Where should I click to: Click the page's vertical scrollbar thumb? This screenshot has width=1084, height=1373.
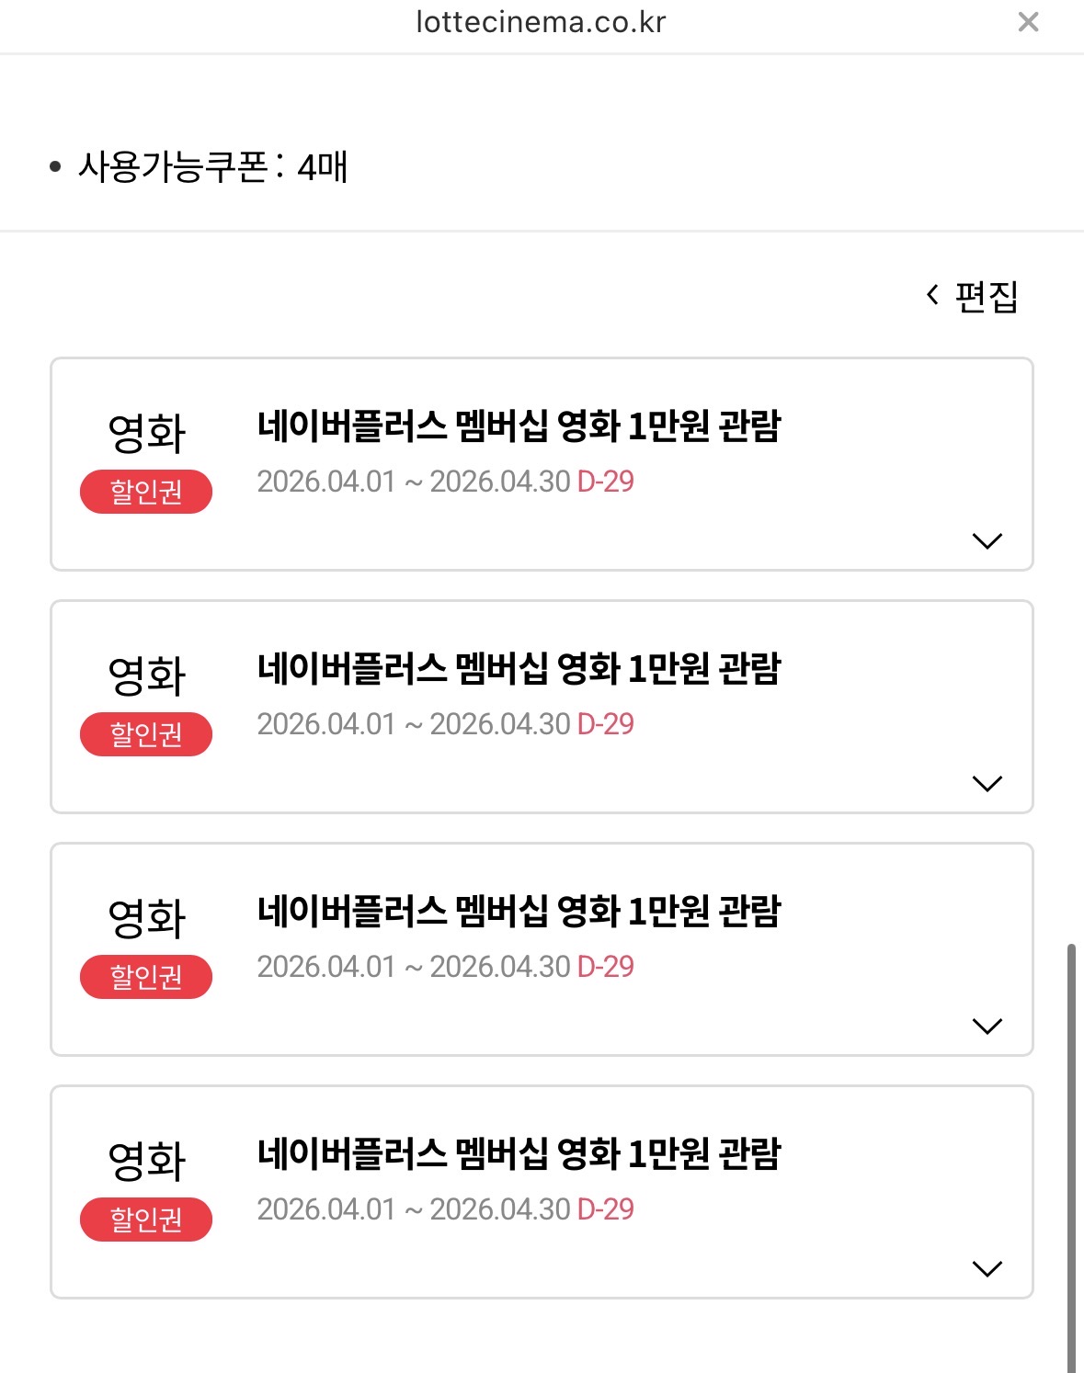pyautogui.click(x=1072, y=1158)
